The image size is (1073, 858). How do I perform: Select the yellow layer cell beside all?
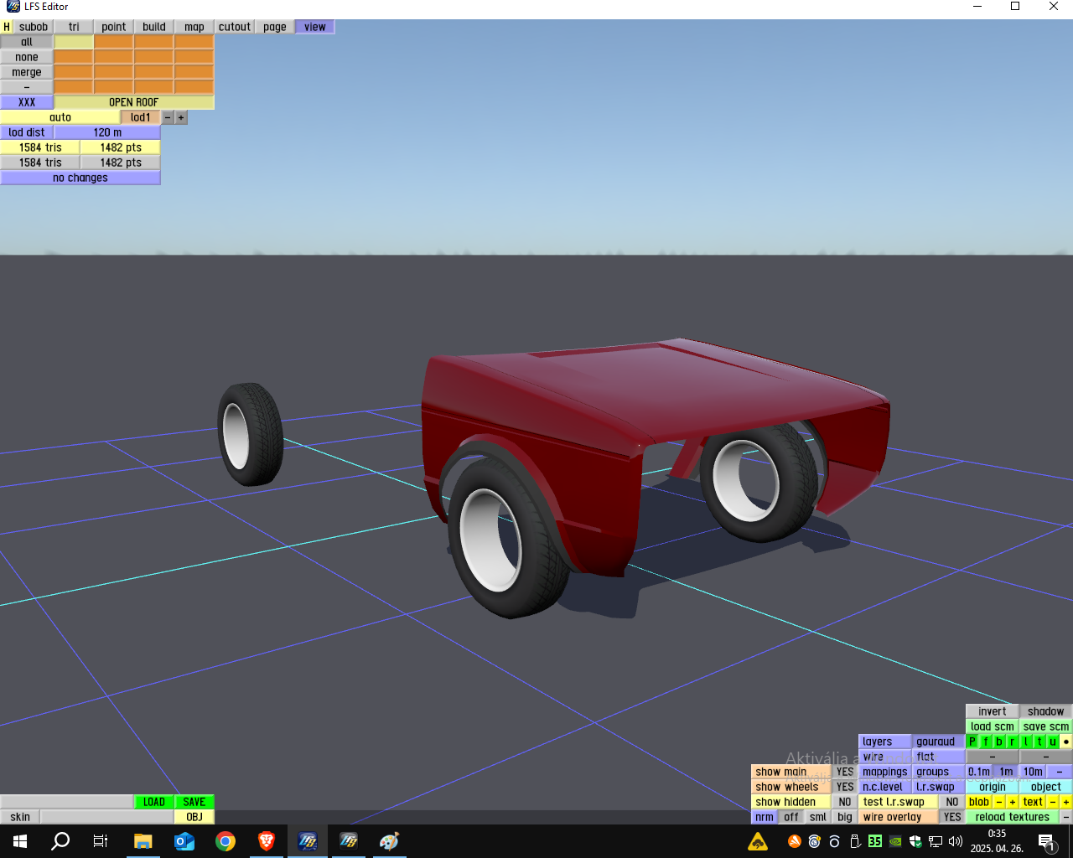tap(74, 42)
